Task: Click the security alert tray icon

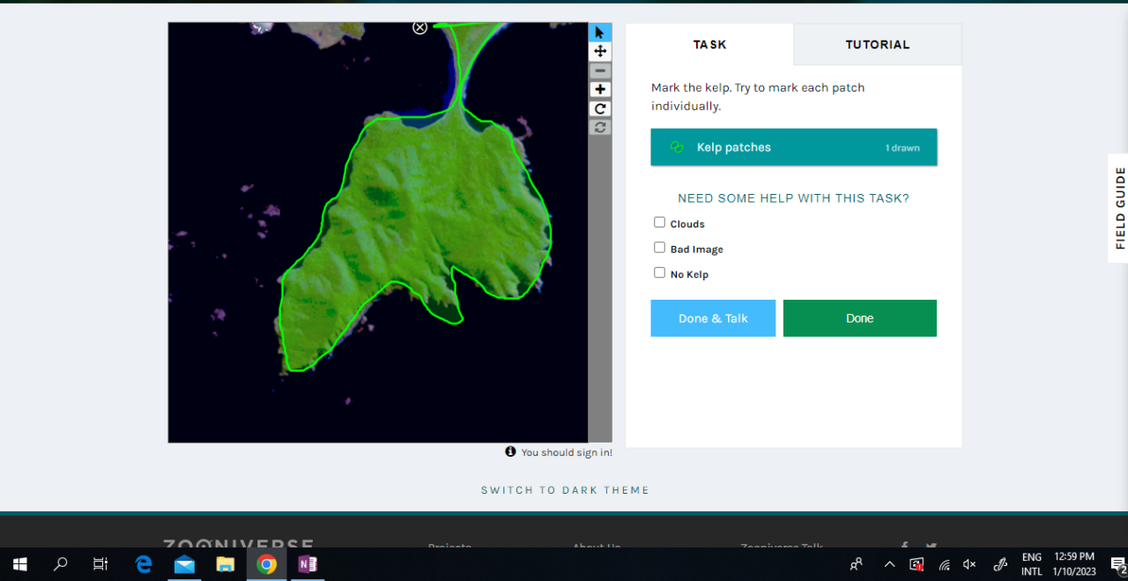Action: click(916, 564)
